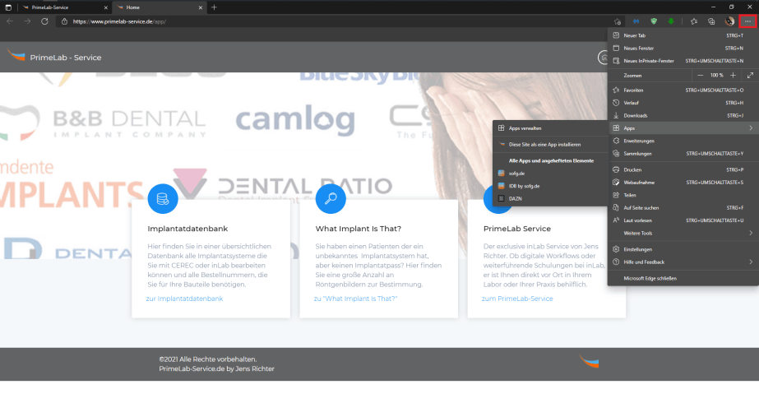Open the user profile avatar
The image size is (759, 417).
729,21
